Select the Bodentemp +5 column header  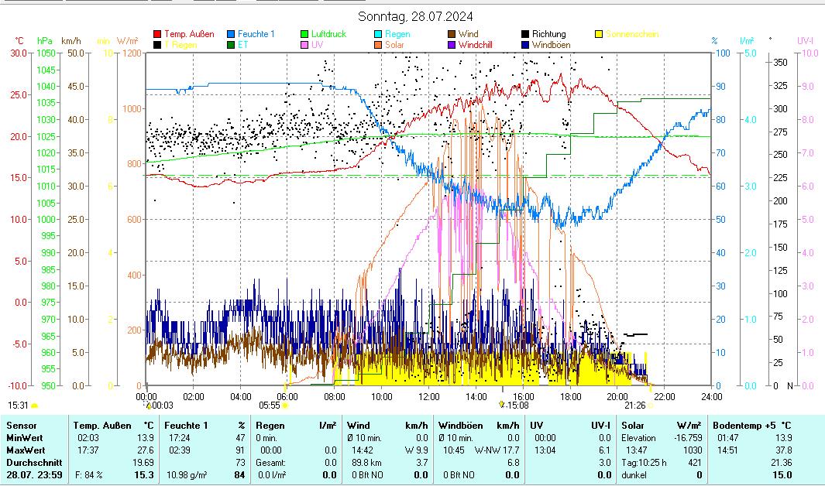(751, 425)
